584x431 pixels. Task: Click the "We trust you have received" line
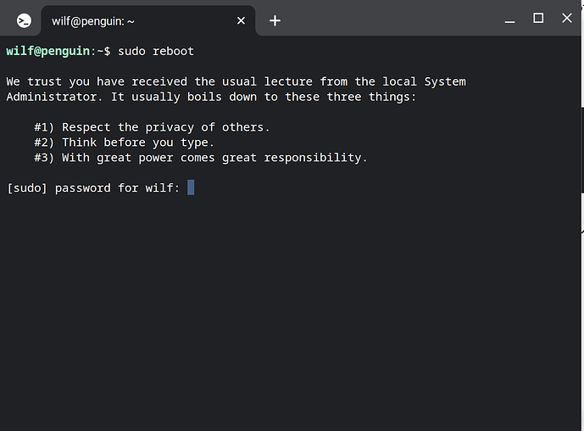[236, 81]
